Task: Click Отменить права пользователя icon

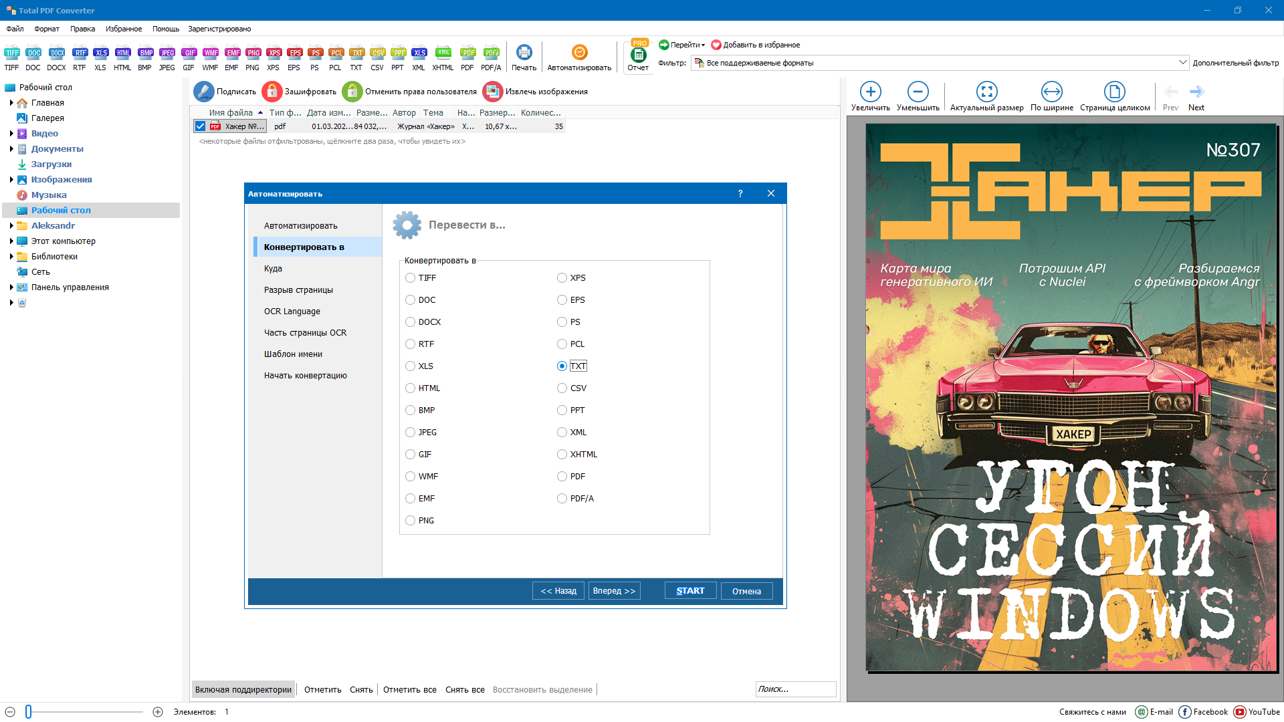Action: [352, 92]
